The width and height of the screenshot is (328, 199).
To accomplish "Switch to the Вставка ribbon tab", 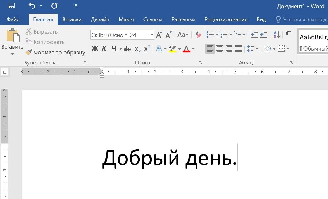I will click(x=72, y=19).
